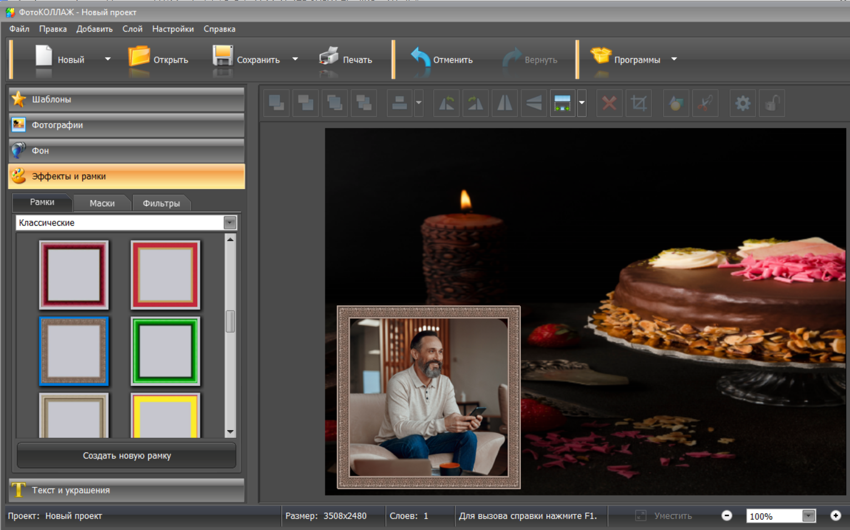Open the 100% zoom level dropdown
The width and height of the screenshot is (850, 530).
(808, 516)
